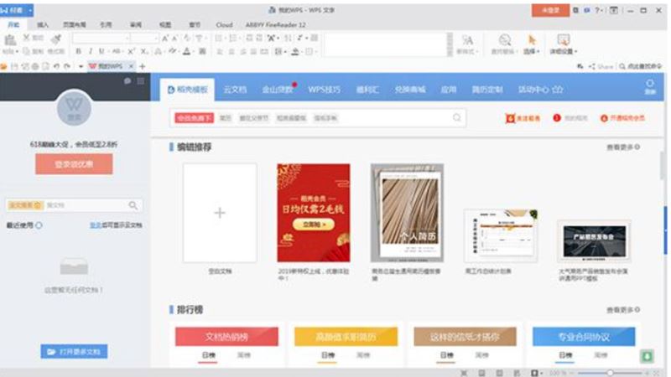Click the list view icon in sidebar header

click(140, 80)
